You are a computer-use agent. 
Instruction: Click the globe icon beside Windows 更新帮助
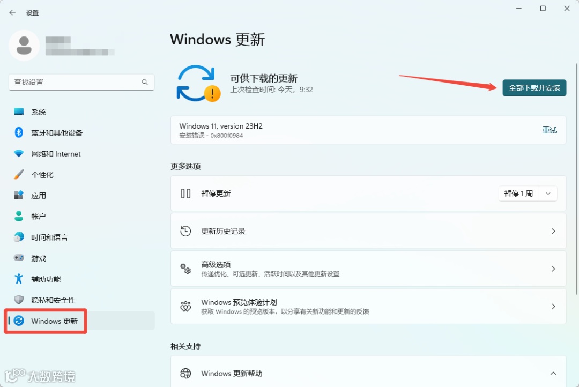[x=185, y=374]
